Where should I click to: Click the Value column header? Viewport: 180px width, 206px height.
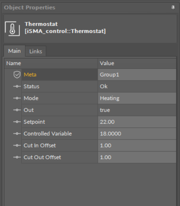[x=137, y=64]
